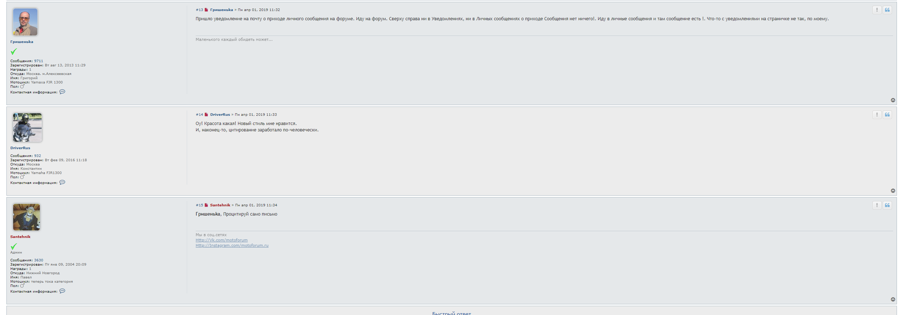The width and height of the screenshot is (903, 315).
Task: Open the Vk.com/motoforum link
Action: click(x=221, y=240)
